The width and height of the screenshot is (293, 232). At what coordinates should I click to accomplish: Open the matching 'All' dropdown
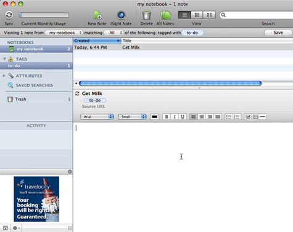click(x=113, y=33)
